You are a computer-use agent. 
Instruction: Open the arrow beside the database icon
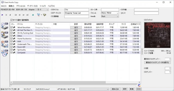coord(41,15)
